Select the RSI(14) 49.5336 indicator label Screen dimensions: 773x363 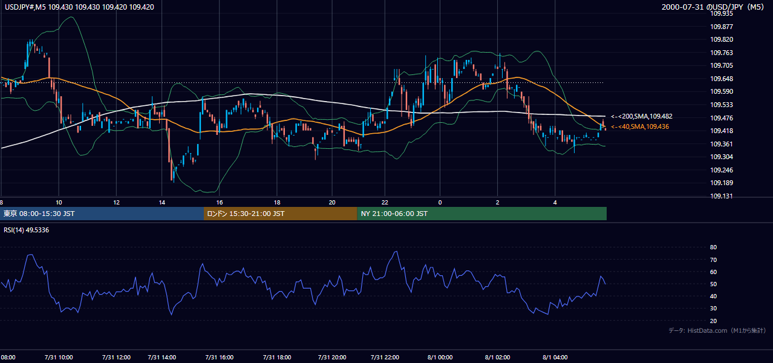tap(26, 230)
